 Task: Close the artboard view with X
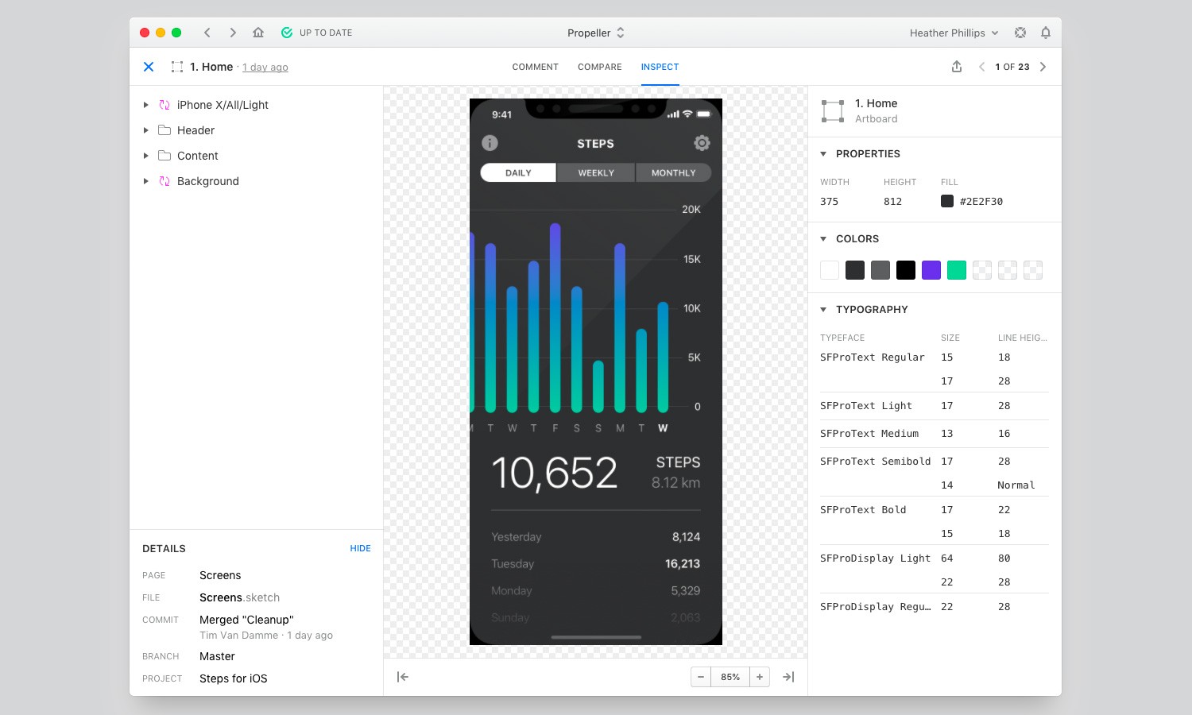coord(149,67)
